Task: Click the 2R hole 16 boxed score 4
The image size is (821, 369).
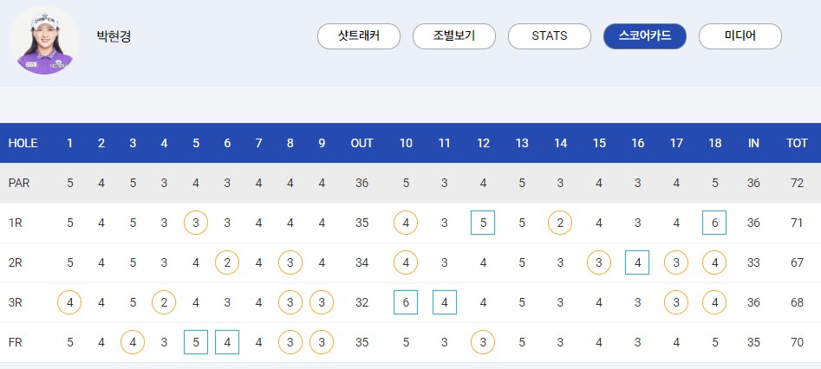Action: pos(637,262)
